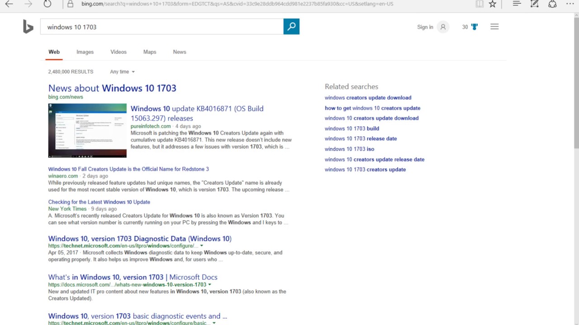Screen dimensions: 579x325
Task: Click related search windows 10 1703 iso
Action: tap(349, 149)
